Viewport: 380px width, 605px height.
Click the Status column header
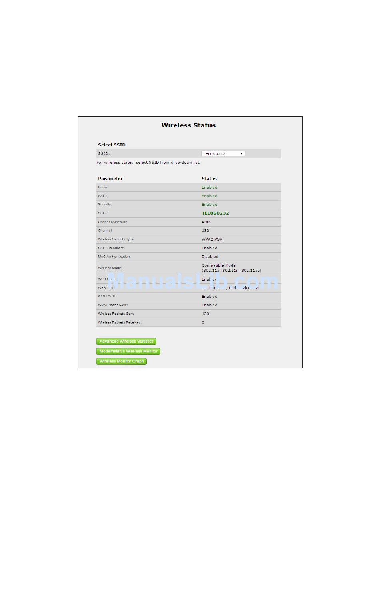click(x=209, y=179)
